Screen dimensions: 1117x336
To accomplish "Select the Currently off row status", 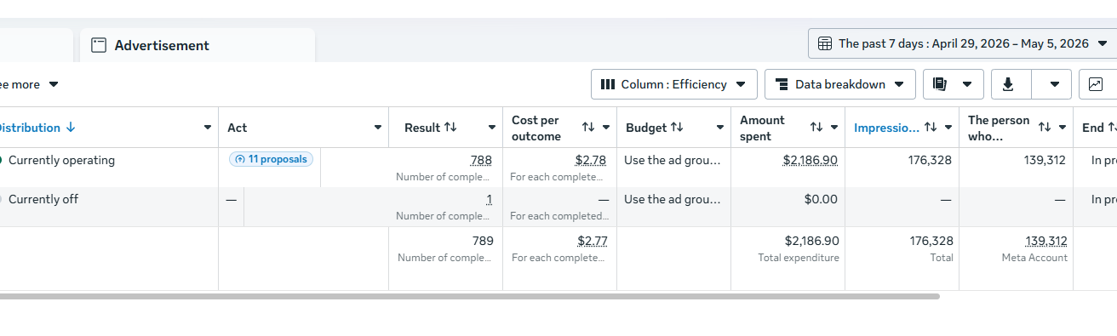I will (43, 199).
